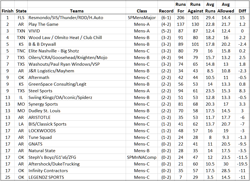Click average runs value '3.5'
250x181 pixels.
coord(210,177)
